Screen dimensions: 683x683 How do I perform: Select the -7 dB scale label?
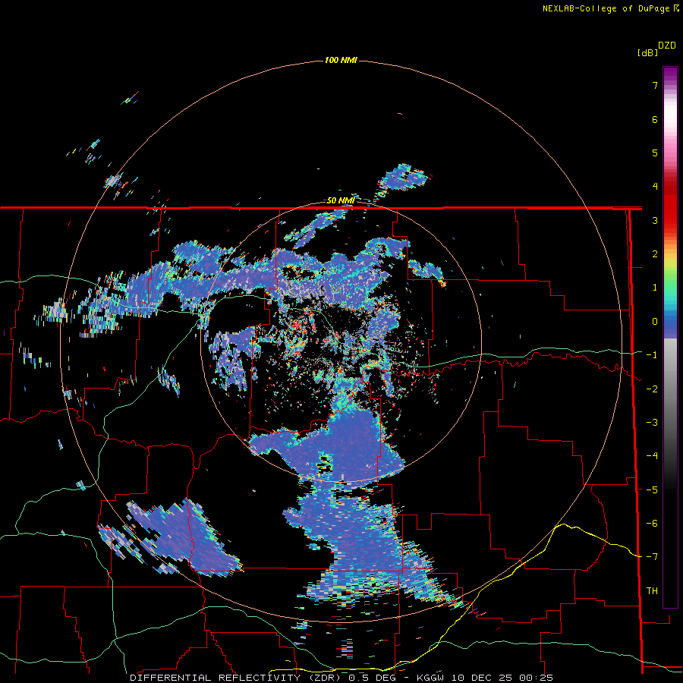652,557
